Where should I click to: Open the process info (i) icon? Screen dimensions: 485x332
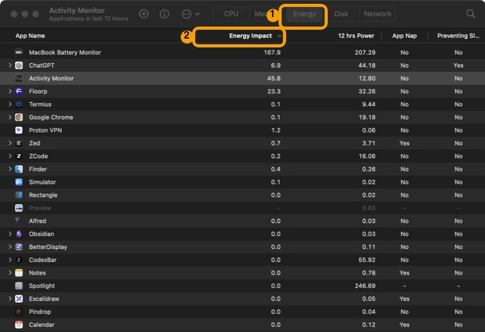point(165,14)
